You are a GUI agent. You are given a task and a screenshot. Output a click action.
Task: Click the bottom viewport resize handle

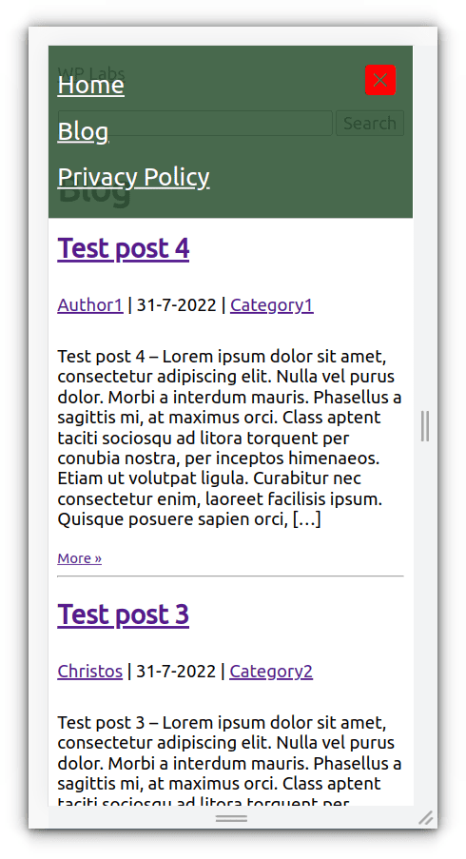coord(231,818)
